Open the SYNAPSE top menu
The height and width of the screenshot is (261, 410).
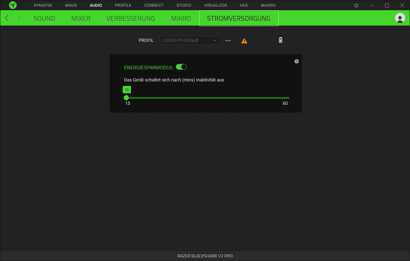click(43, 5)
